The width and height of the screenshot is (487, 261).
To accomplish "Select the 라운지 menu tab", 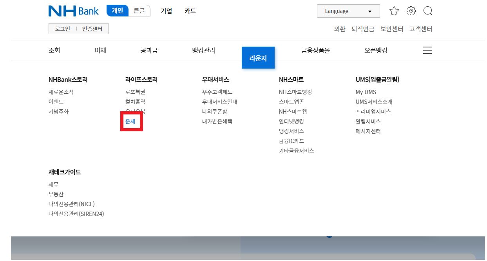I will coord(258,58).
